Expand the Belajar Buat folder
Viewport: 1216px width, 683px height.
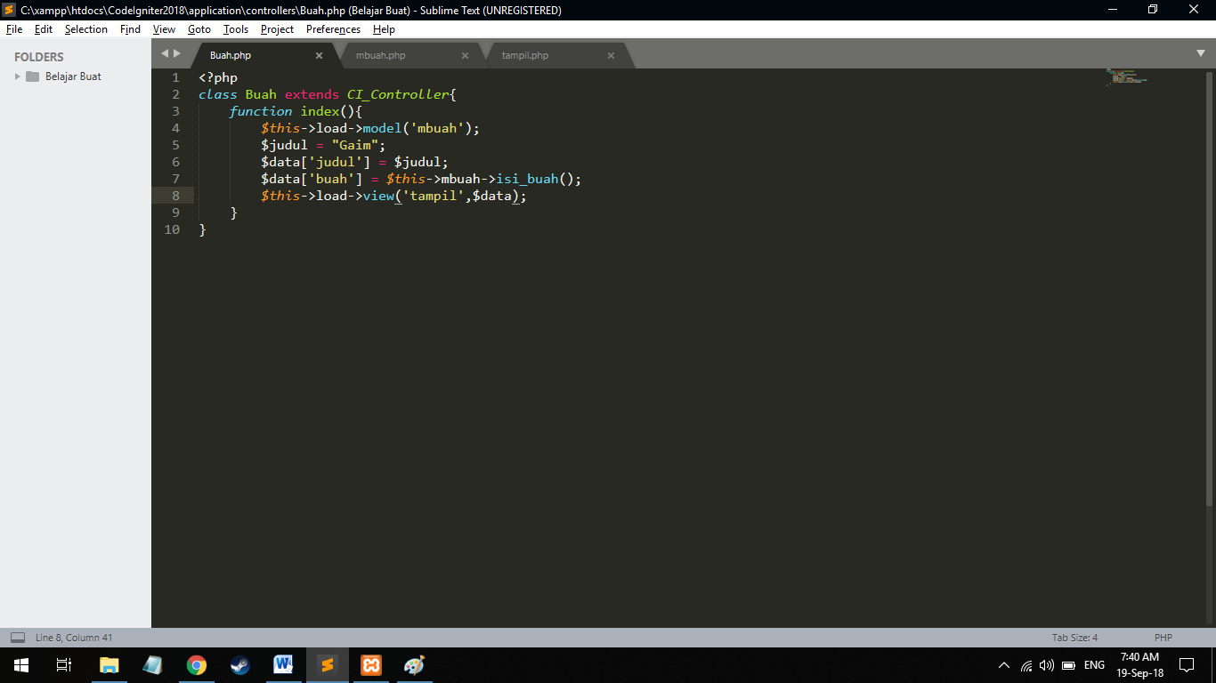tap(17, 76)
